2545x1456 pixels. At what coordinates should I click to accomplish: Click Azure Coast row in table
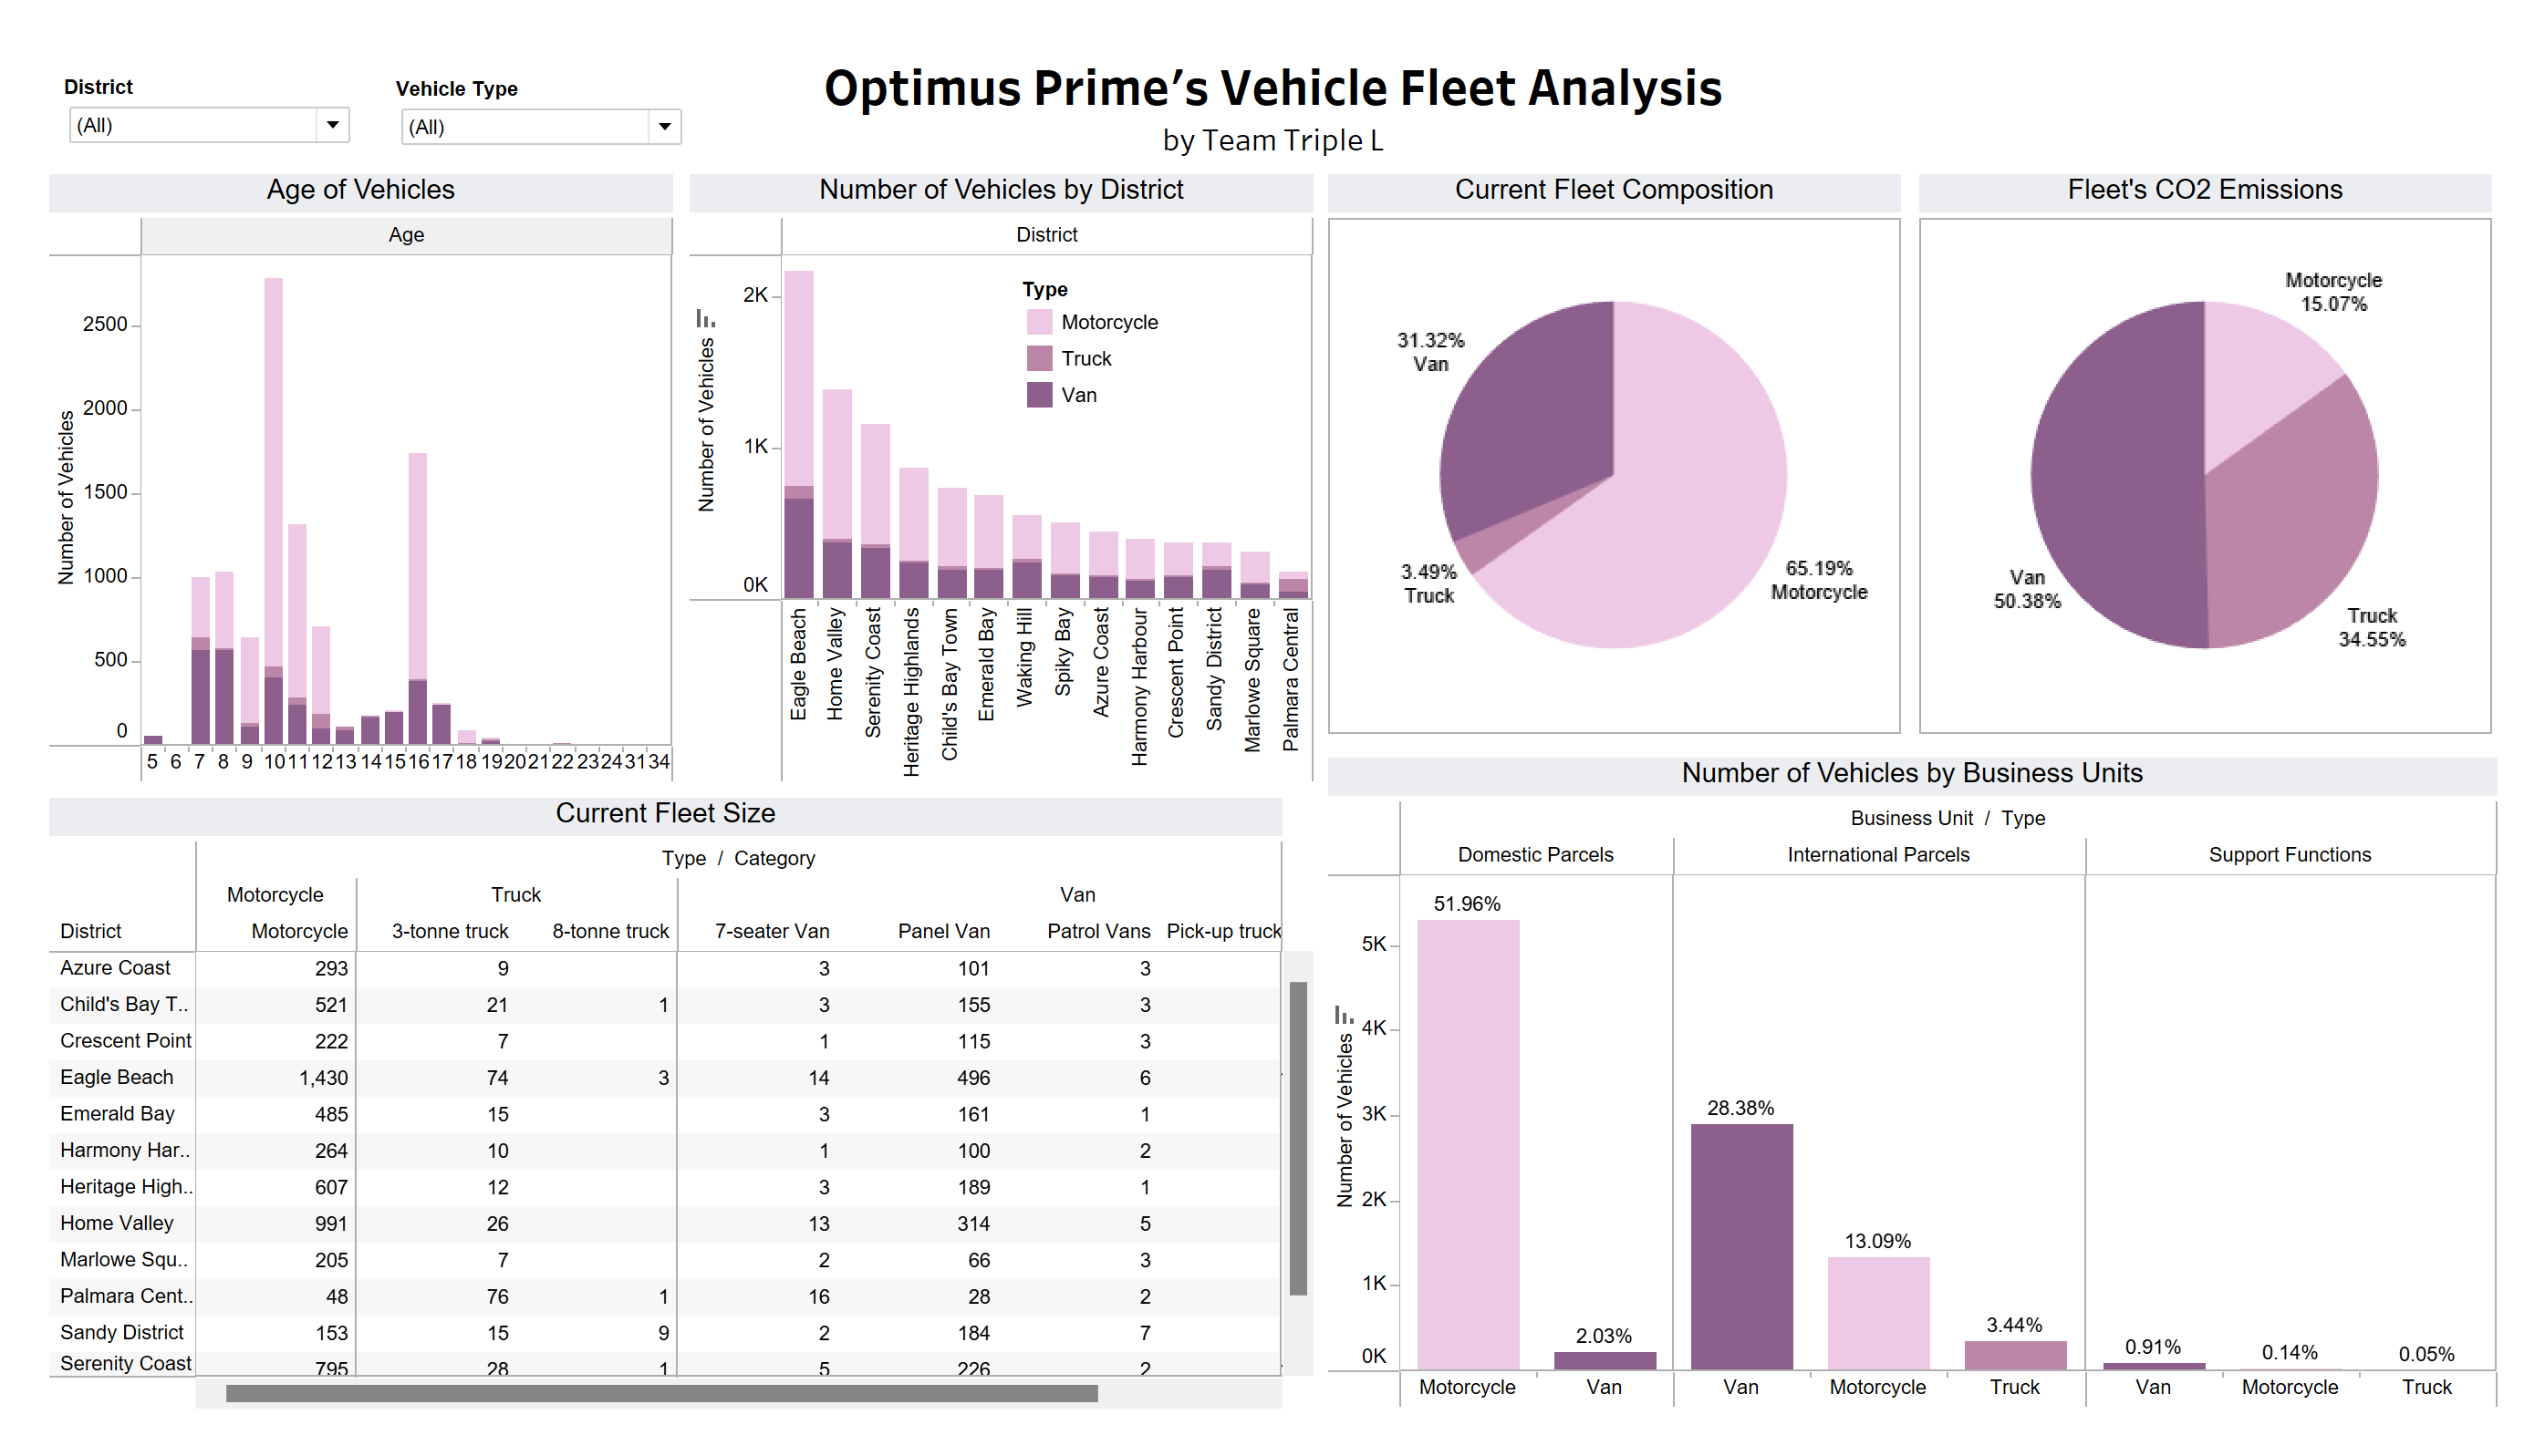tap(665, 968)
